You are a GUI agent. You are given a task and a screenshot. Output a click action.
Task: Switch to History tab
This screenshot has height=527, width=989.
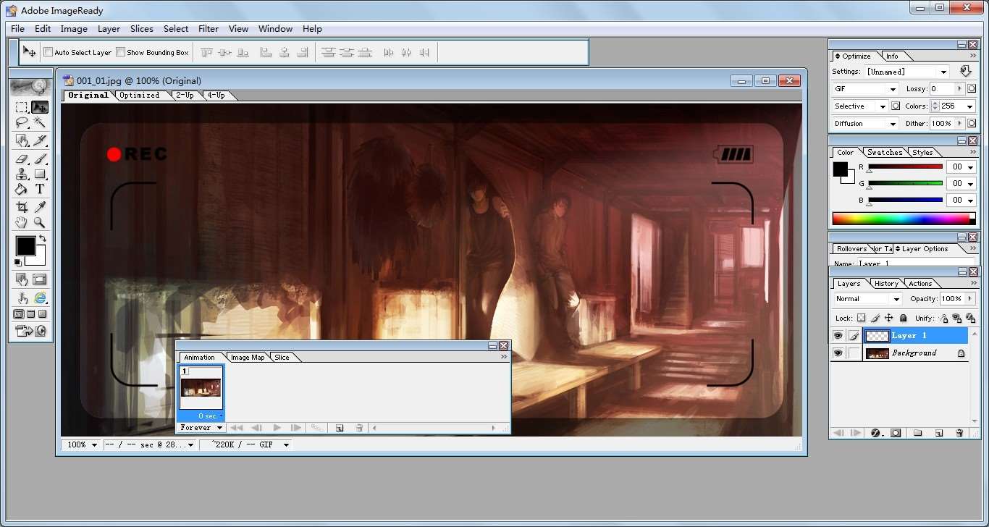886,283
